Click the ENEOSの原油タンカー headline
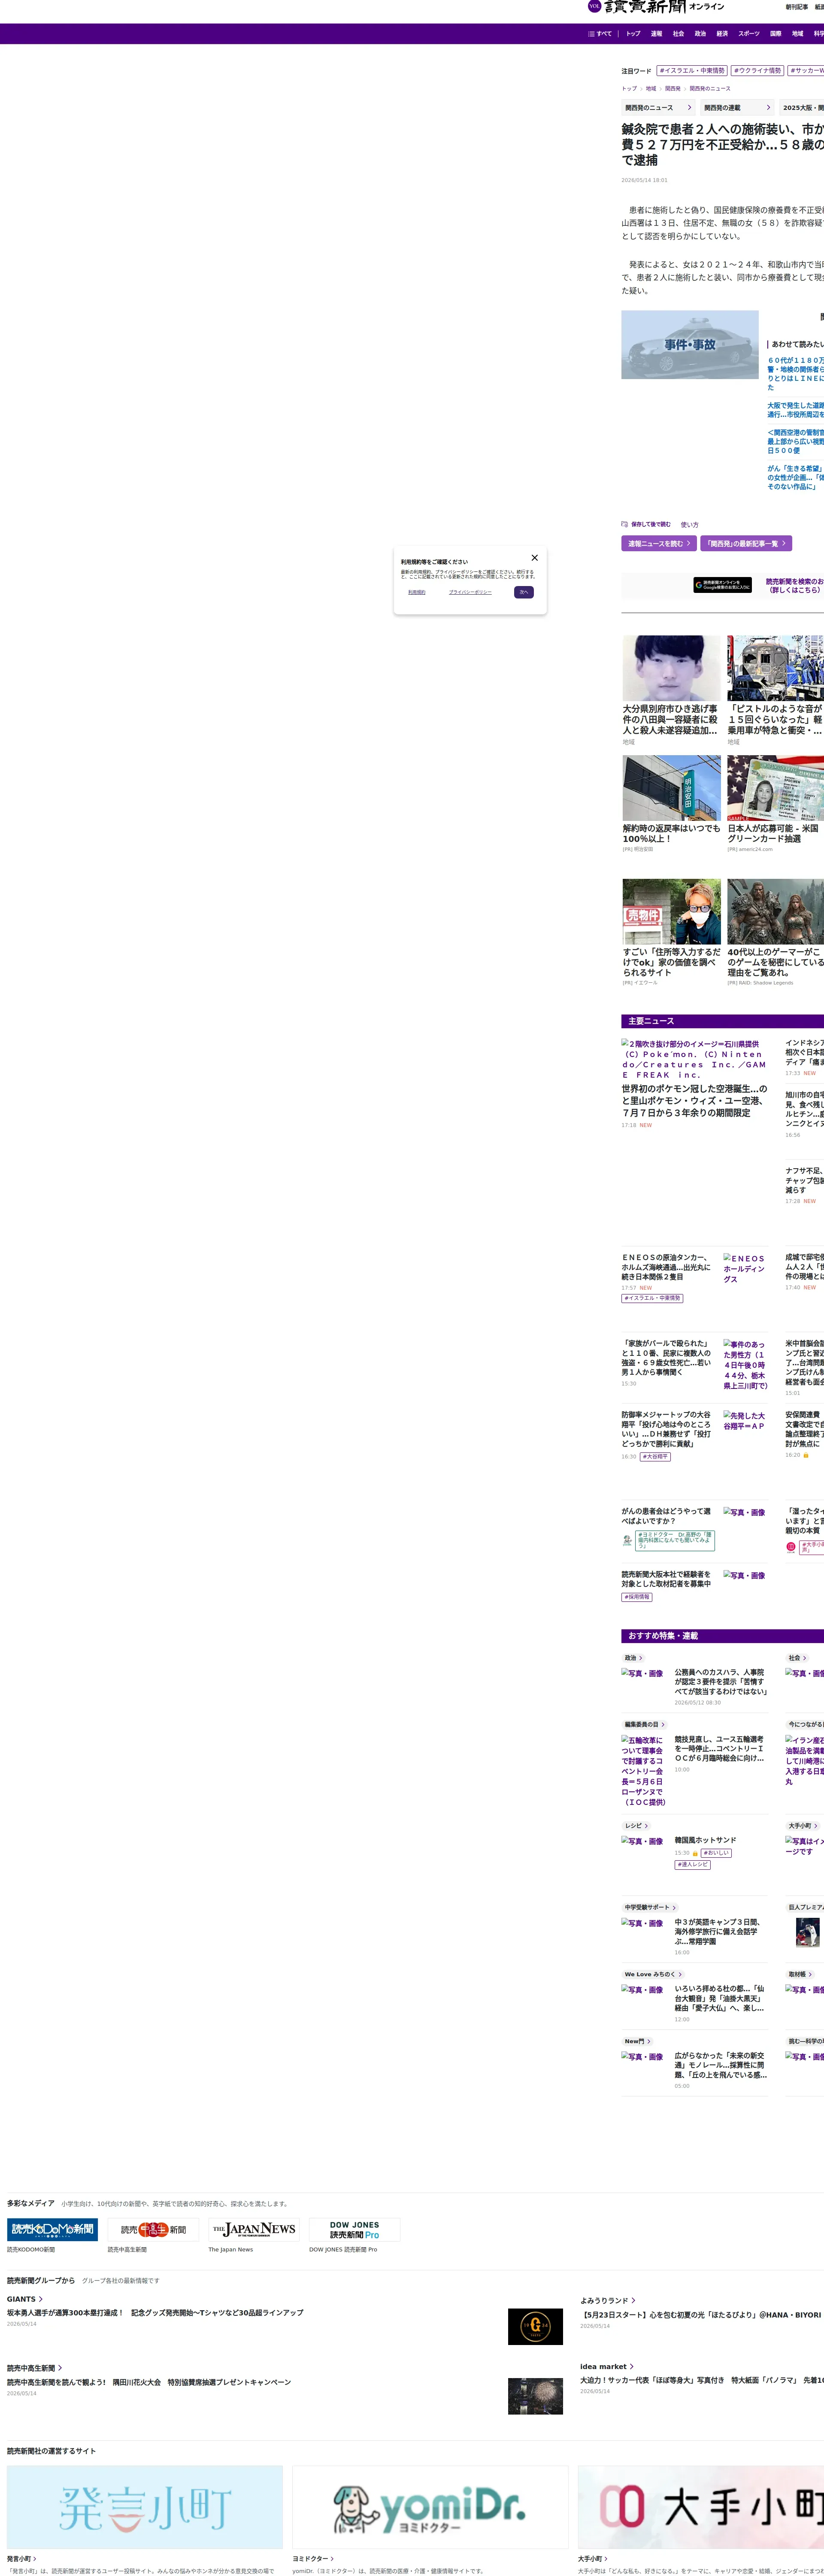The image size is (824, 2576). point(667,1267)
